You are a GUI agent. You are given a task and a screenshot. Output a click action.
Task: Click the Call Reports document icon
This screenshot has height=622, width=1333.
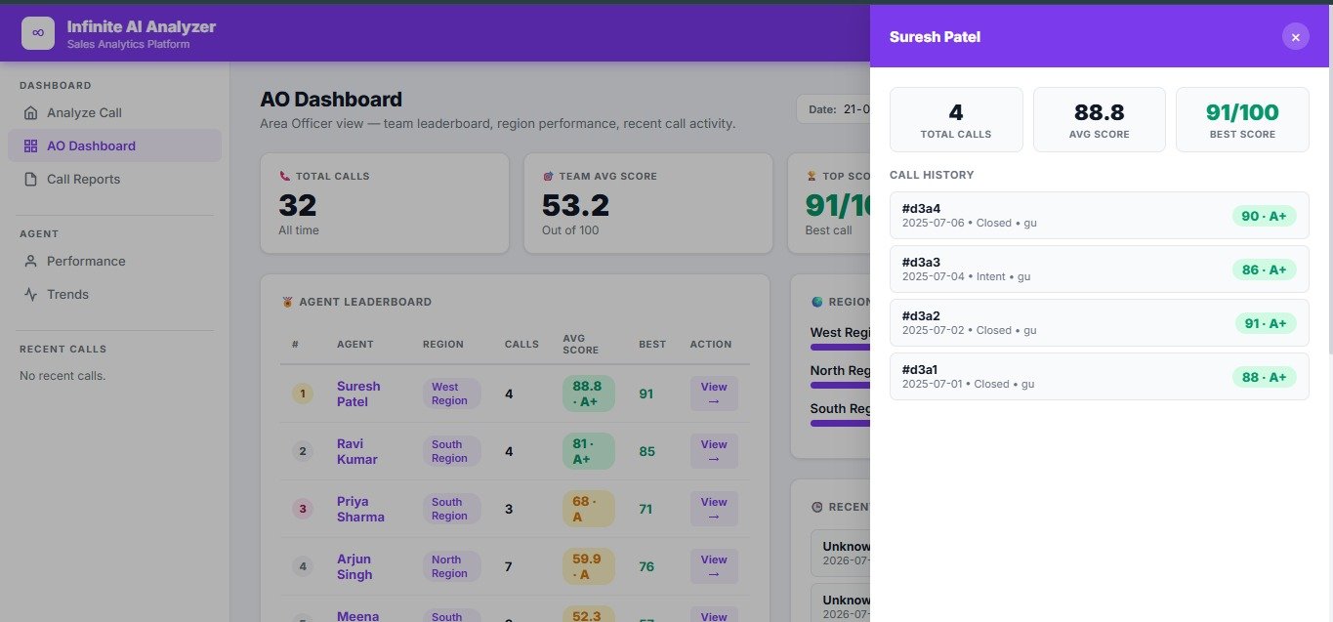30,179
